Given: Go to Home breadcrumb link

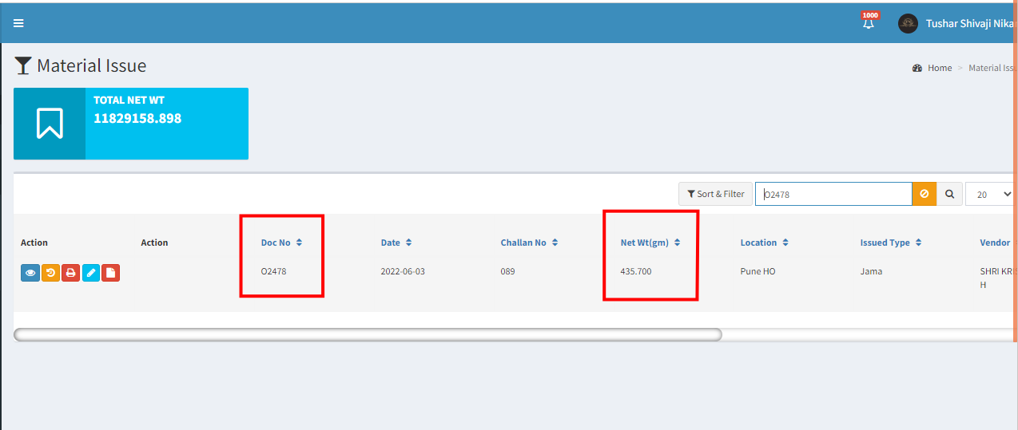Looking at the screenshot, I should point(939,68).
